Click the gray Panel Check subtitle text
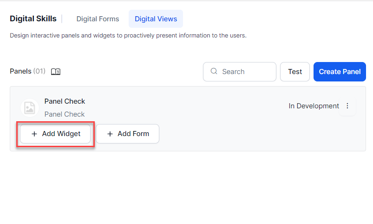This screenshot has height=224, width=373. [x=65, y=114]
